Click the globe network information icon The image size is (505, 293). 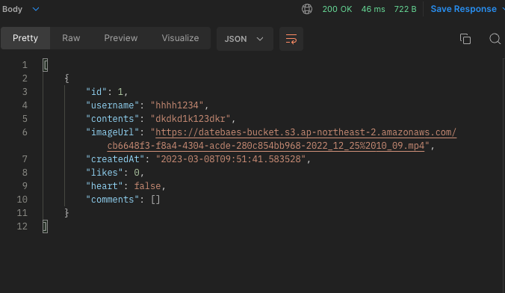tap(307, 9)
